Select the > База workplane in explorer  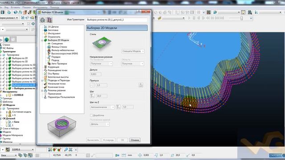click(x=16, y=122)
